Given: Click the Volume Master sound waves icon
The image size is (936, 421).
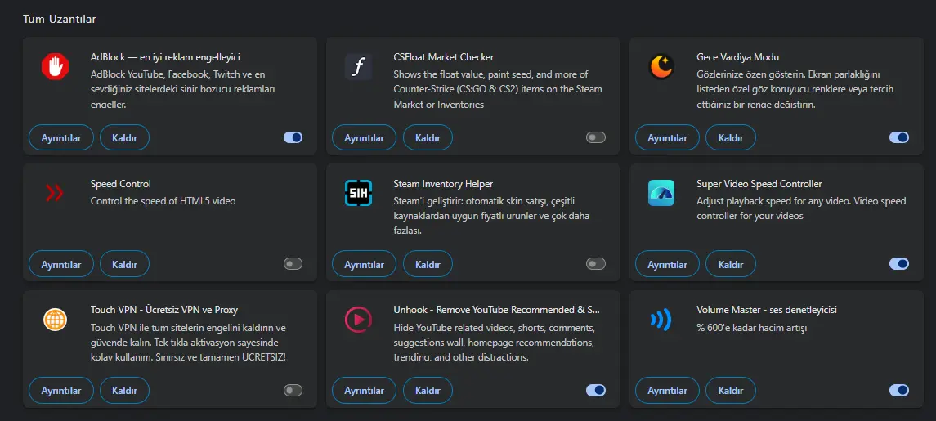Looking at the screenshot, I should coord(661,320).
